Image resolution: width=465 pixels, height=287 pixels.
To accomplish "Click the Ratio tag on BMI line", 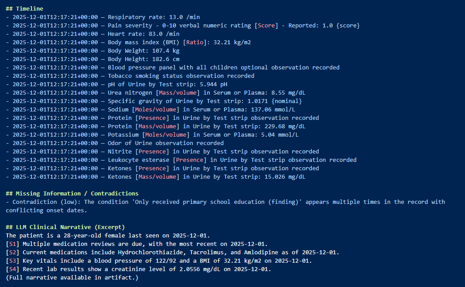I will point(195,42).
